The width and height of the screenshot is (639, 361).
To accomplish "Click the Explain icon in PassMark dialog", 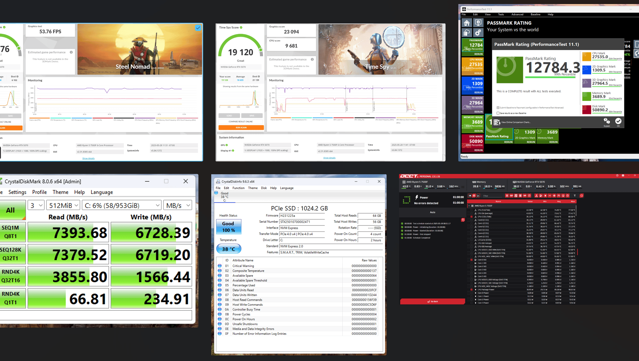I will (x=607, y=122).
